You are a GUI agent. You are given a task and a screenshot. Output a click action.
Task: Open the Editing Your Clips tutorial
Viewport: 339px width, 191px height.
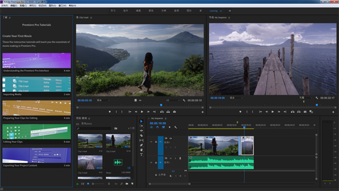click(x=37, y=134)
